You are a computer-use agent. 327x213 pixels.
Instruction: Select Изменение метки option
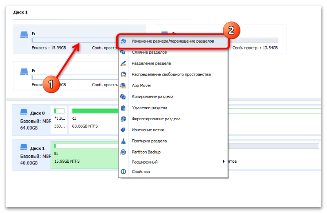pyautogui.click(x=173, y=130)
